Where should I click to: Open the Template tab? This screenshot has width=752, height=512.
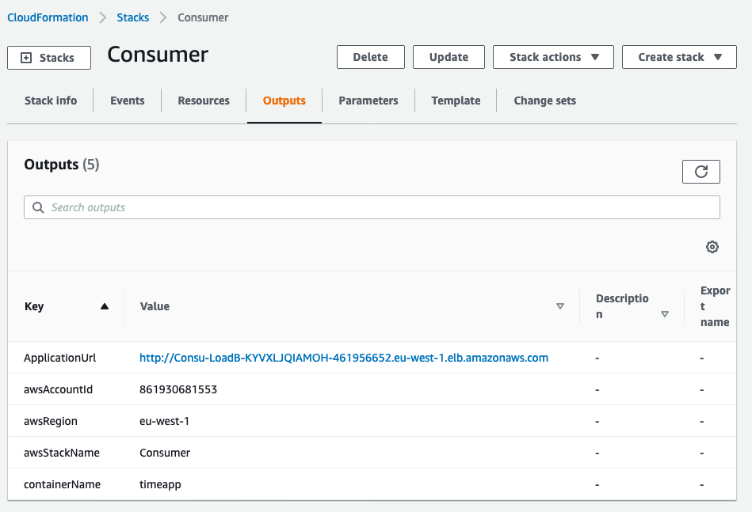coord(455,101)
